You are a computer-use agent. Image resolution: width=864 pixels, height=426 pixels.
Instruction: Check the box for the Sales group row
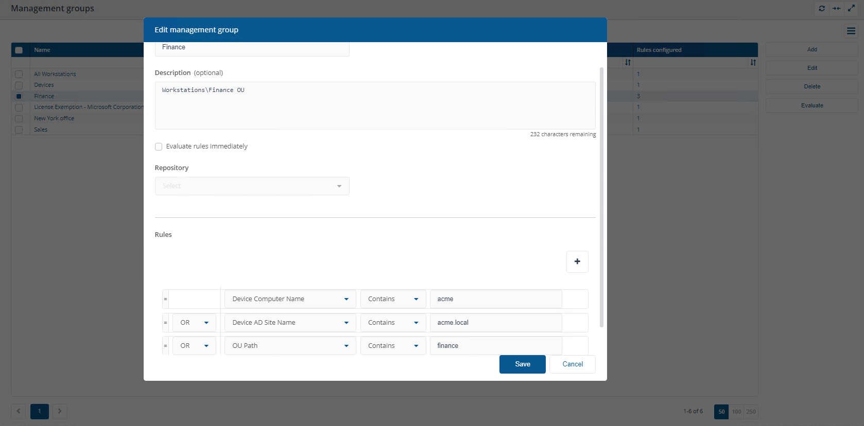pyautogui.click(x=19, y=129)
